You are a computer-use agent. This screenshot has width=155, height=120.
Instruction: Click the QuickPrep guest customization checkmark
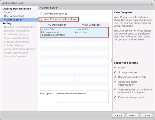point(115,82)
